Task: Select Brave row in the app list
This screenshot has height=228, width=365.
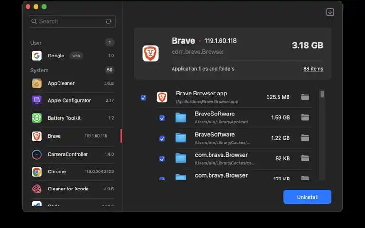Action: point(72,136)
